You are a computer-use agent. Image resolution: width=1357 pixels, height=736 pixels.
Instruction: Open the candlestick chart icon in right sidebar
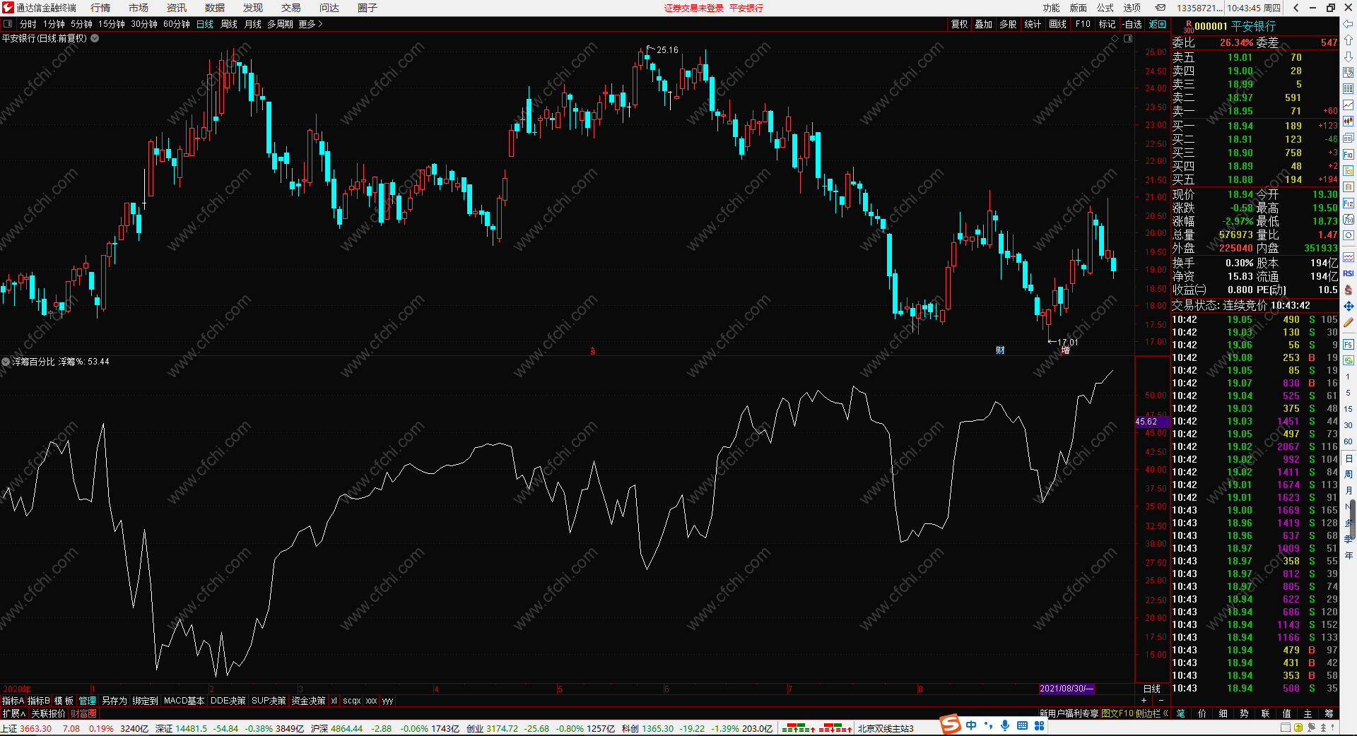1349,121
